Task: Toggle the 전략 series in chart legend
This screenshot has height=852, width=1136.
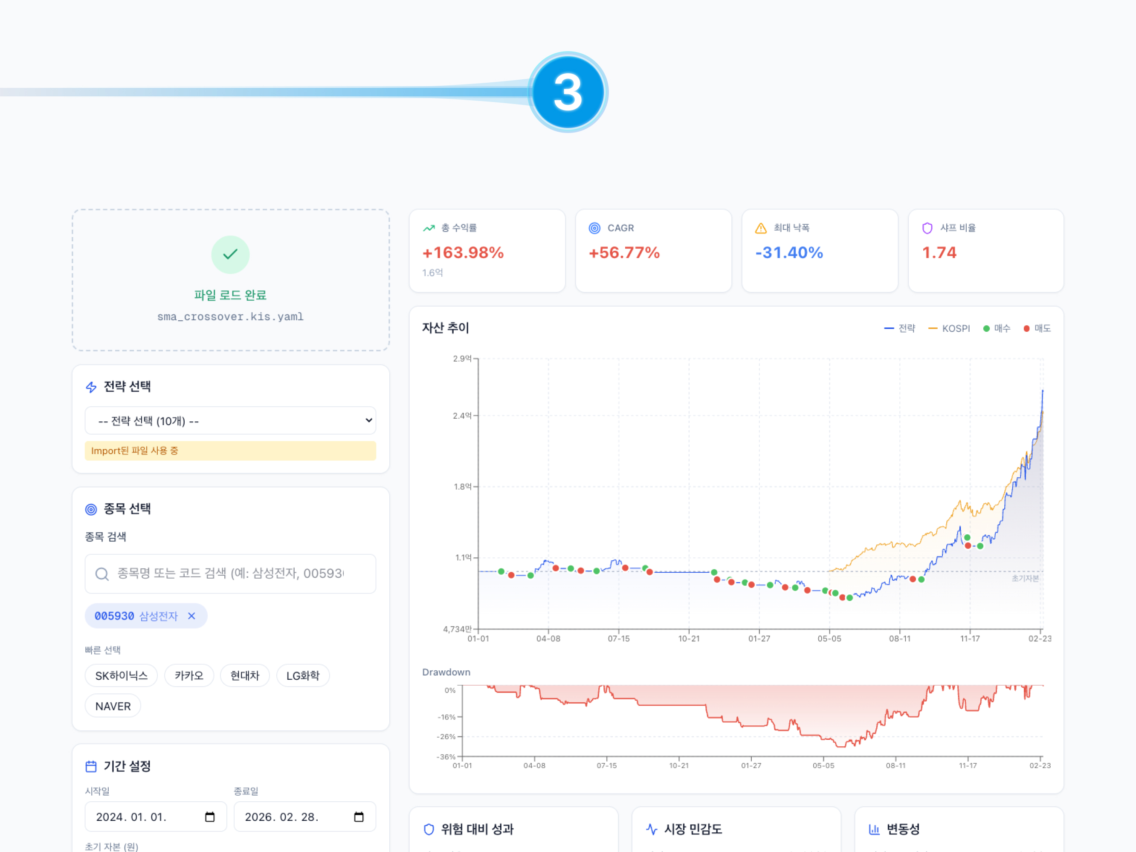Action: tap(899, 328)
